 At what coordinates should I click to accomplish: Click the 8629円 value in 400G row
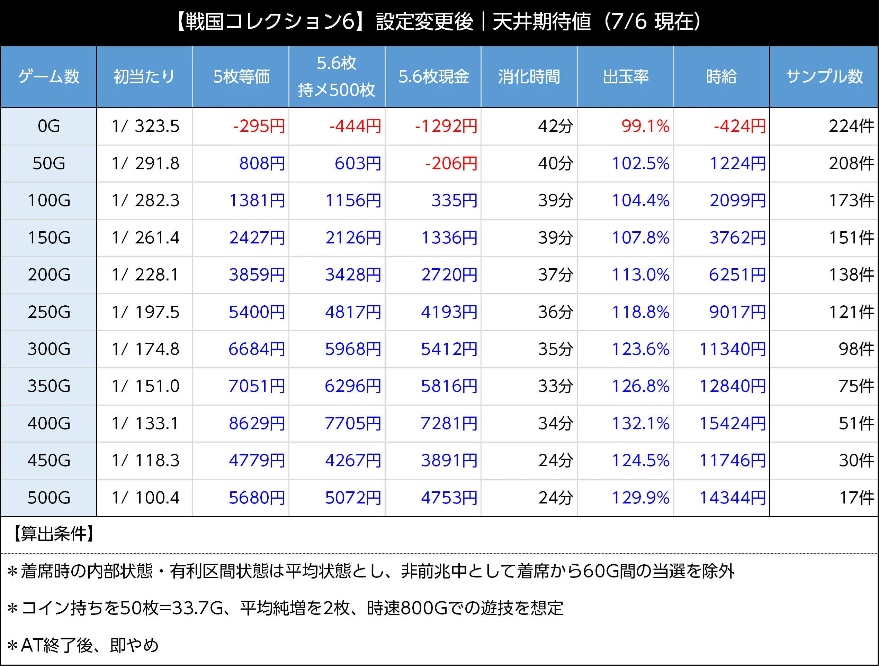pos(257,424)
